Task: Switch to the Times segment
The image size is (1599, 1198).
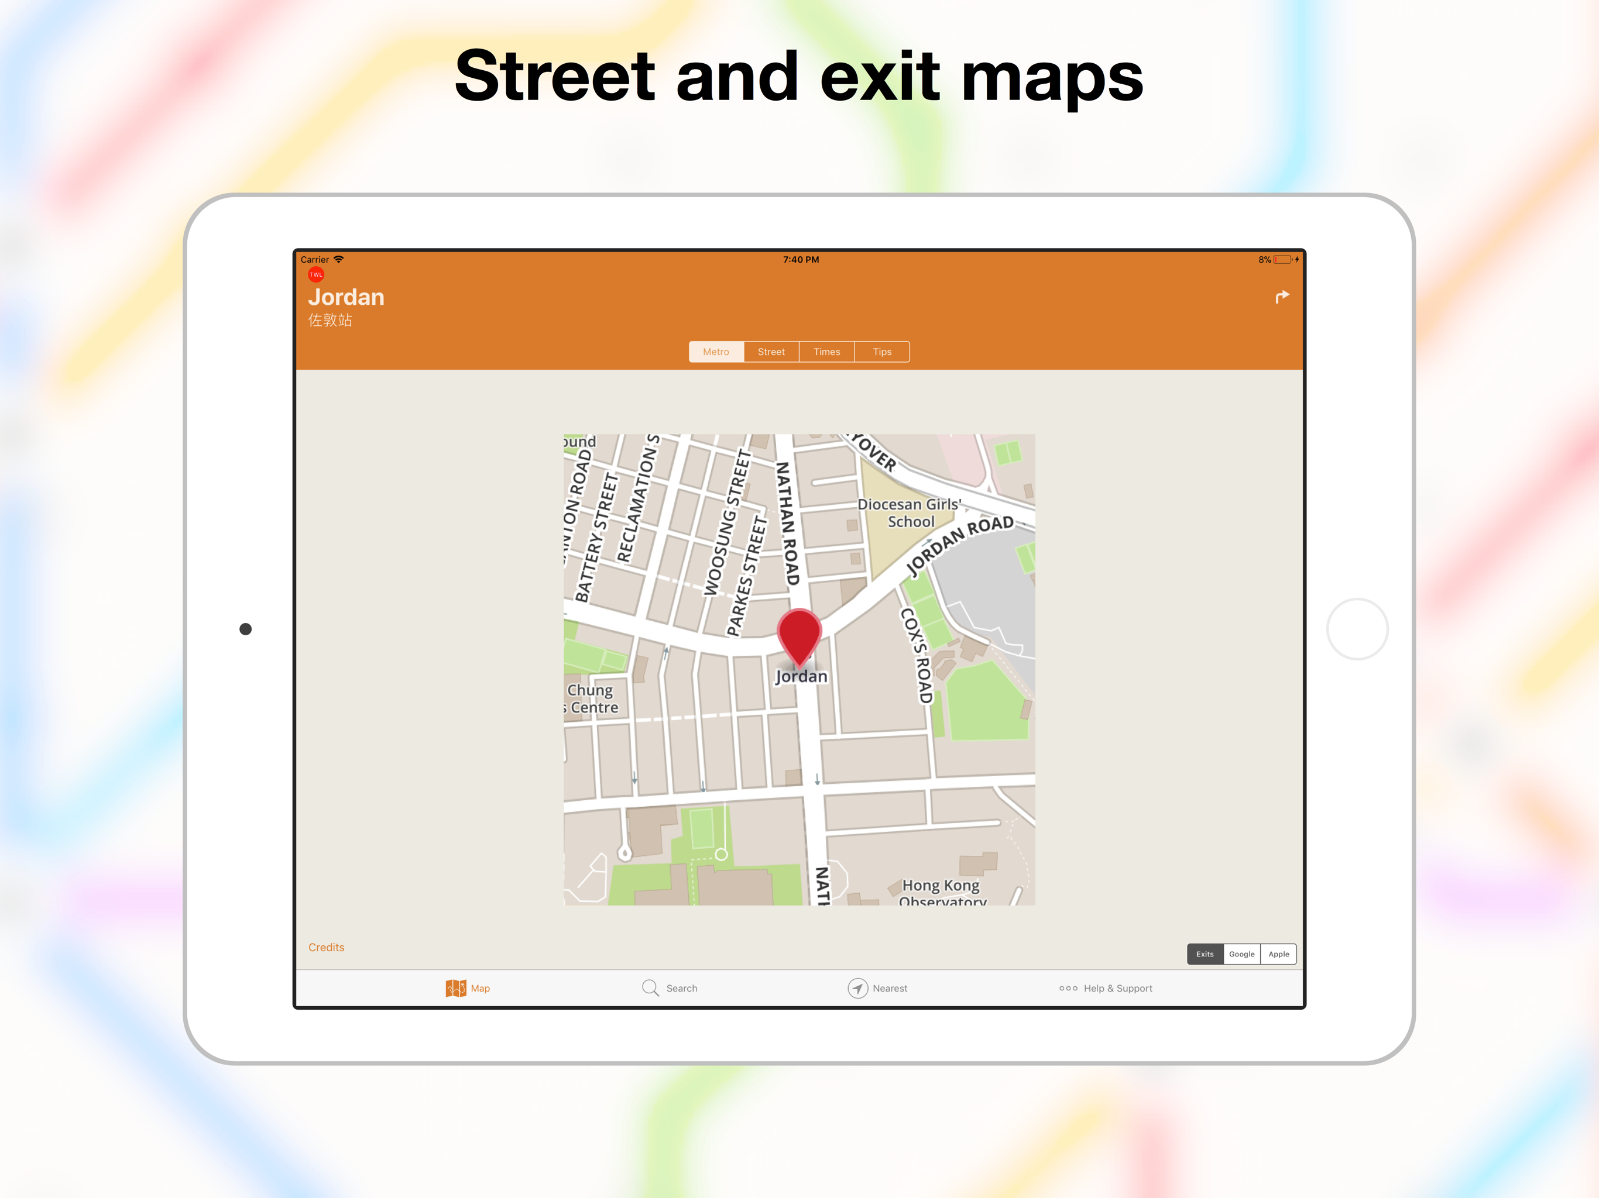Action: point(826,352)
